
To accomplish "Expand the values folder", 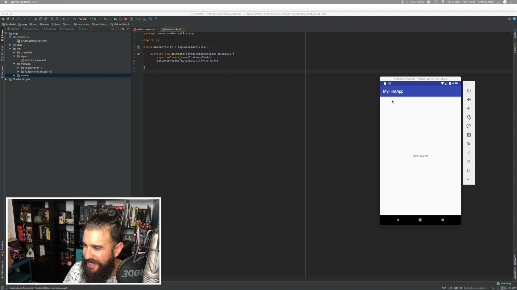I will click(x=14, y=76).
